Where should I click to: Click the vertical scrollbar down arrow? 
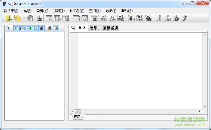204,107
